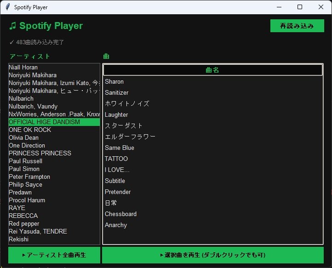Viewport: 332px width, 268px height.
Task: Select the song Subtitle
Action: click(x=212, y=181)
